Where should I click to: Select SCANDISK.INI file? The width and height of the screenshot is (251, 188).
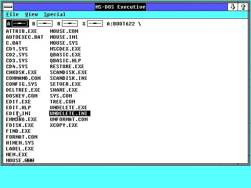69,78
